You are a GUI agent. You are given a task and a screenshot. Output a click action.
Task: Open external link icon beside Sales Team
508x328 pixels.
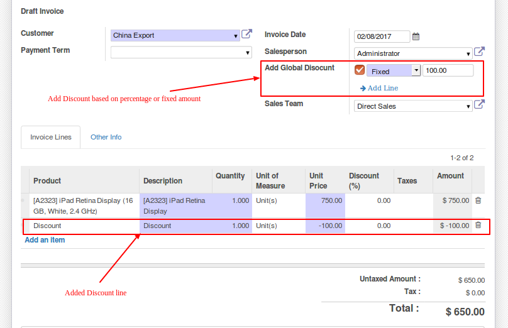click(479, 105)
